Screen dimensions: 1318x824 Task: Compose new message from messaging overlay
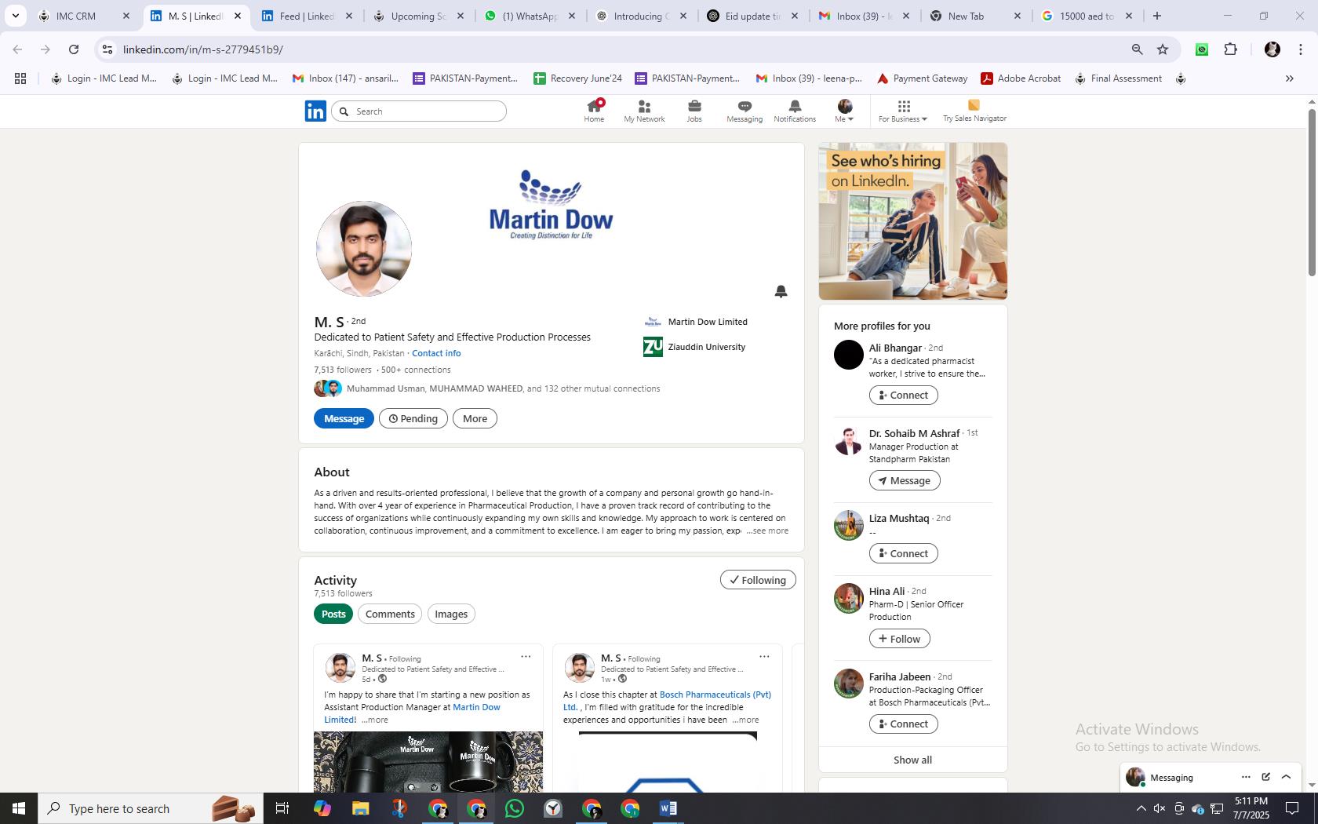(x=1265, y=777)
